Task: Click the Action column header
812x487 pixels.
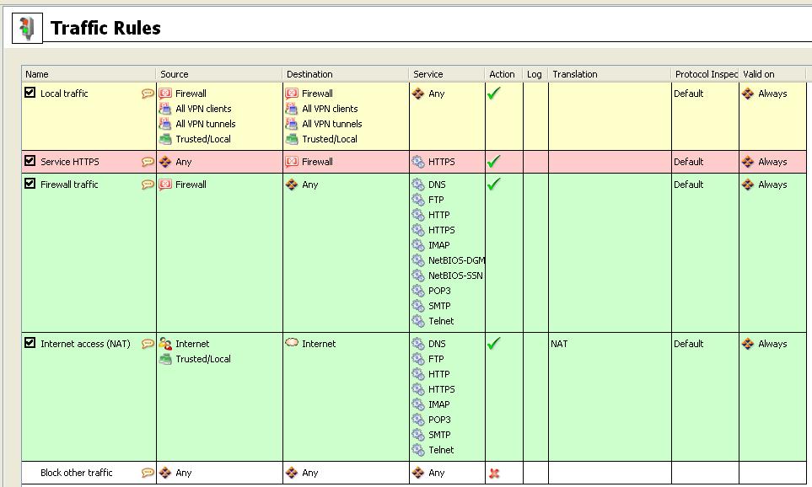Action: click(504, 74)
